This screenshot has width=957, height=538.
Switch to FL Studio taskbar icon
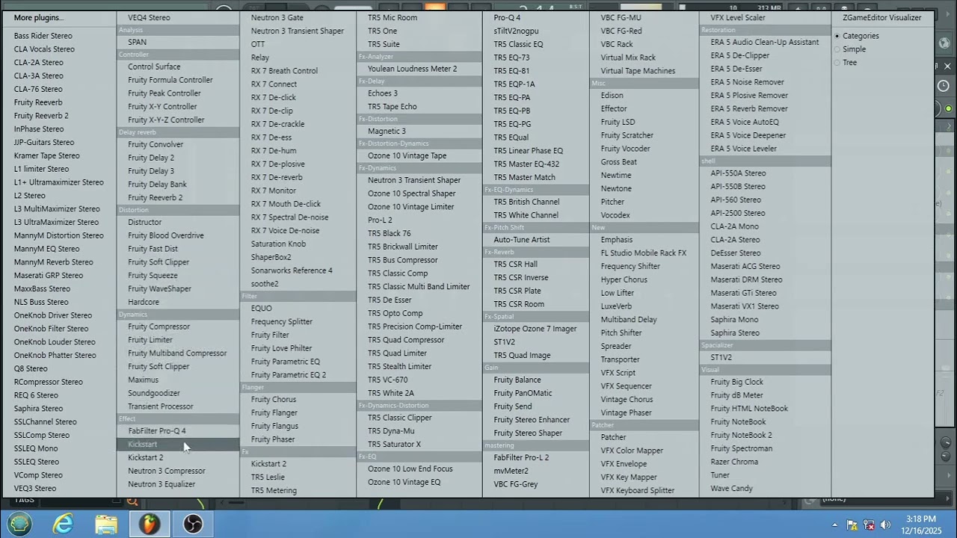pos(150,525)
